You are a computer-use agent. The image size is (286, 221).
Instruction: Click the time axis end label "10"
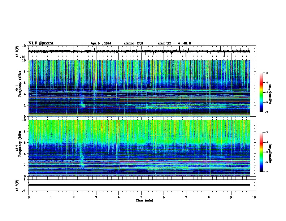[254, 197]
